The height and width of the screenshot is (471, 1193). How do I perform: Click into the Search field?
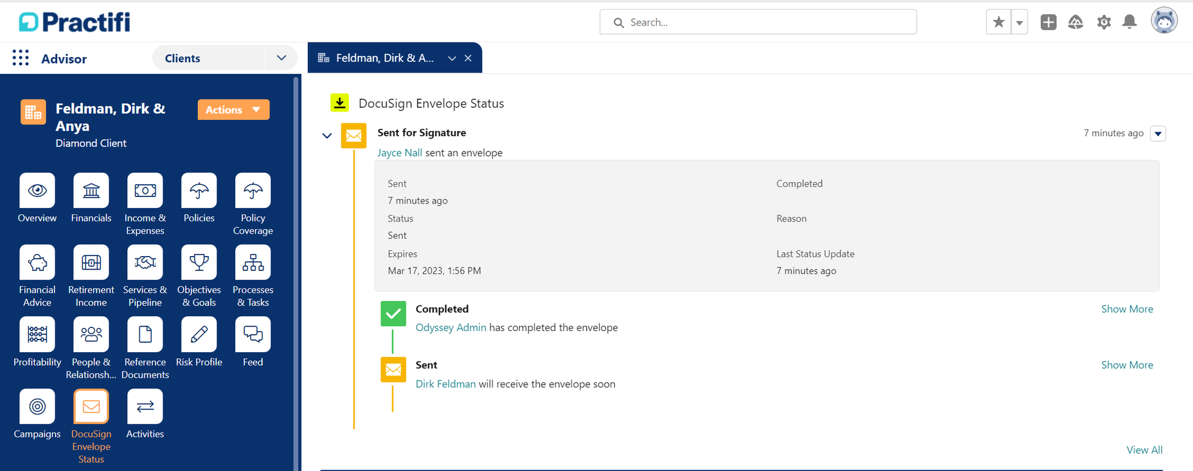pyautogui.click(x=758, y=22)
